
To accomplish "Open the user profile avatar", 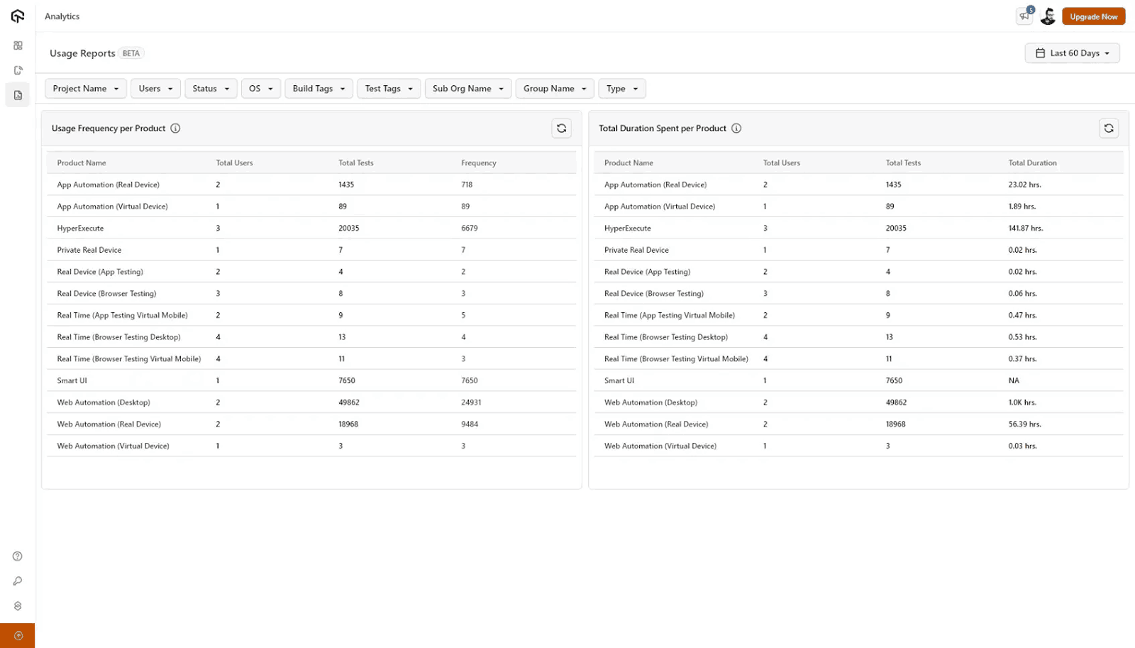I will pos(1048,16).
